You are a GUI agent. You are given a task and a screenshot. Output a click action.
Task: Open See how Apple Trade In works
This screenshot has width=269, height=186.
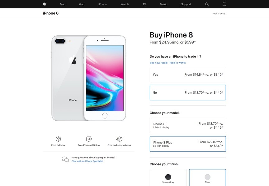tap(168, 63)
